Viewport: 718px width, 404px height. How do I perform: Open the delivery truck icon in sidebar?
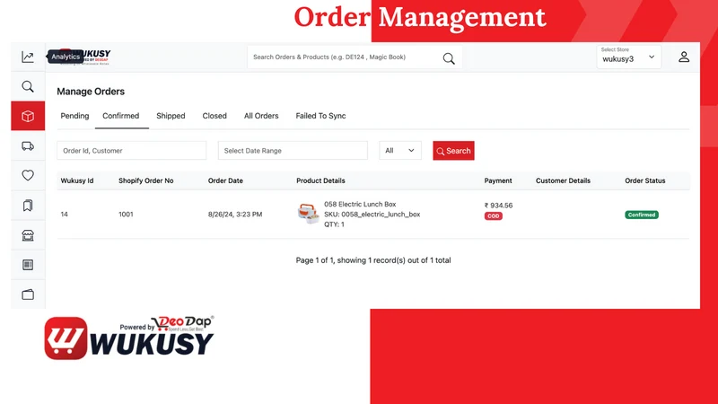[28, 146]
